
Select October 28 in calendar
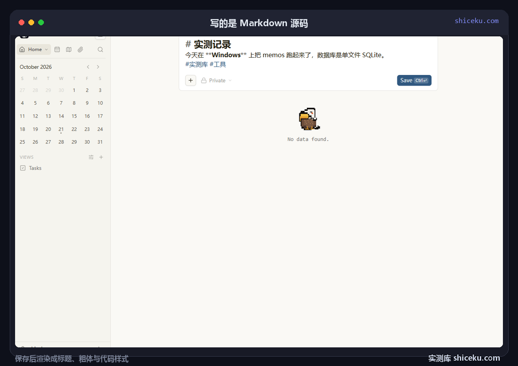[x=61, y=142]
